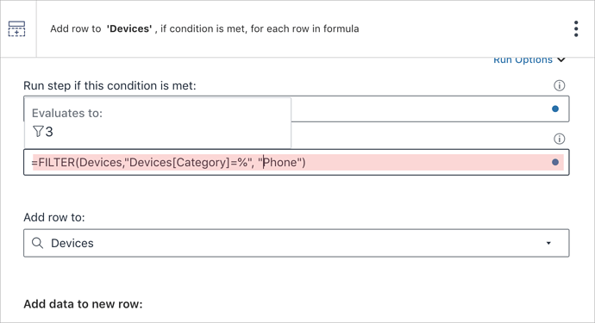
Task: Click into the FILTER formula input
Action: coord(297,162)
